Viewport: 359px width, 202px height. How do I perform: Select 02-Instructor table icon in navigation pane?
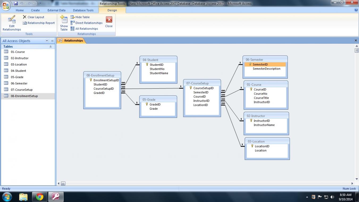coord(6,58)
